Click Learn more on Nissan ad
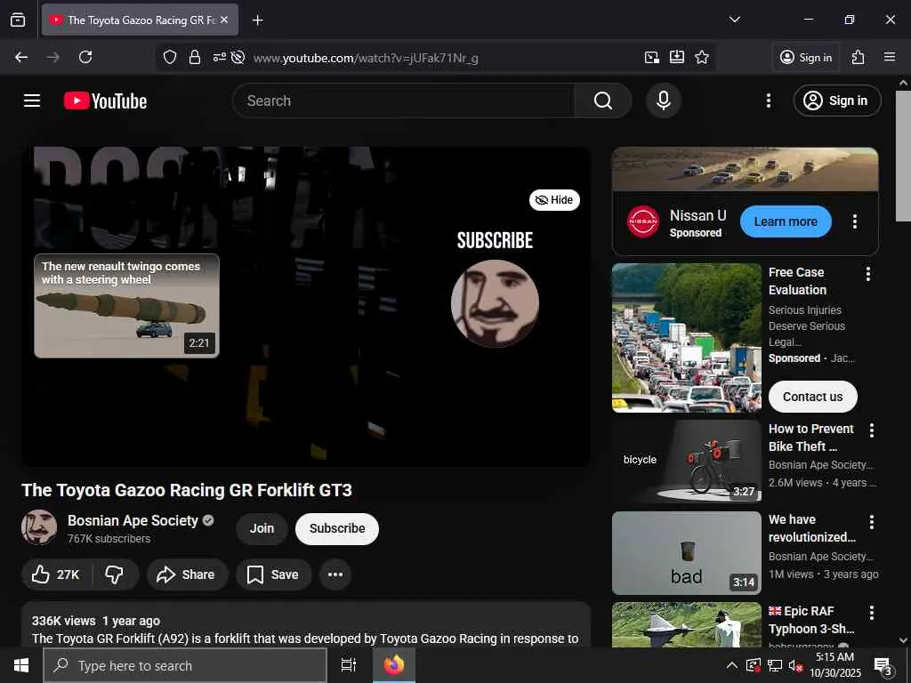The image size is (911, 683). coord(786,221)
